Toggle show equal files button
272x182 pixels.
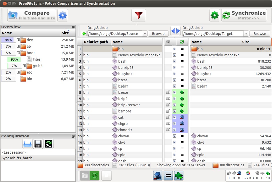pyautogui.click(x=168, y=176)
